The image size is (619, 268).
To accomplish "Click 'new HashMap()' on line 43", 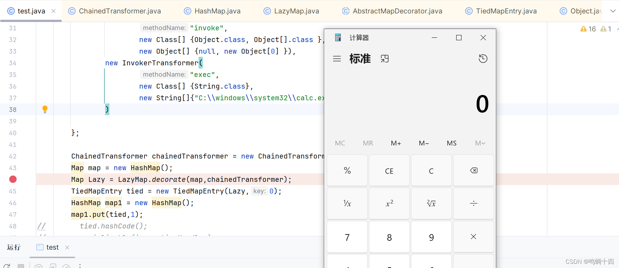I will (x=143, y=168).
